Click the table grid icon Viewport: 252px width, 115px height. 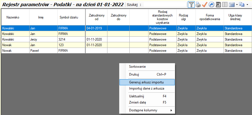click(231, 4)
